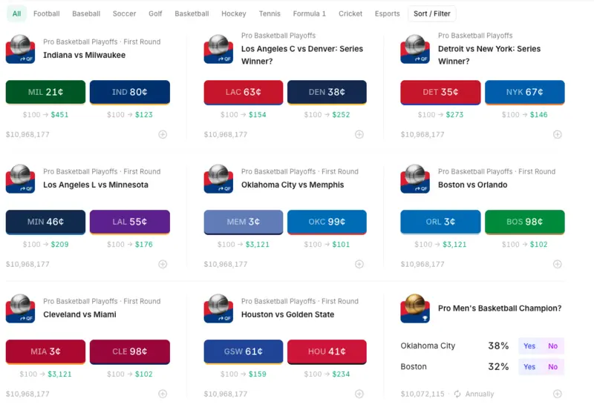The width and height of the screenshot is (594, 410).
Task: Click the gold trophy basketball champion icon
Action: (415, 308)
